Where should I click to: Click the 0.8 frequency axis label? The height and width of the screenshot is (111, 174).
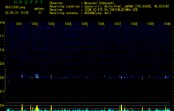[x=2, y=78]
